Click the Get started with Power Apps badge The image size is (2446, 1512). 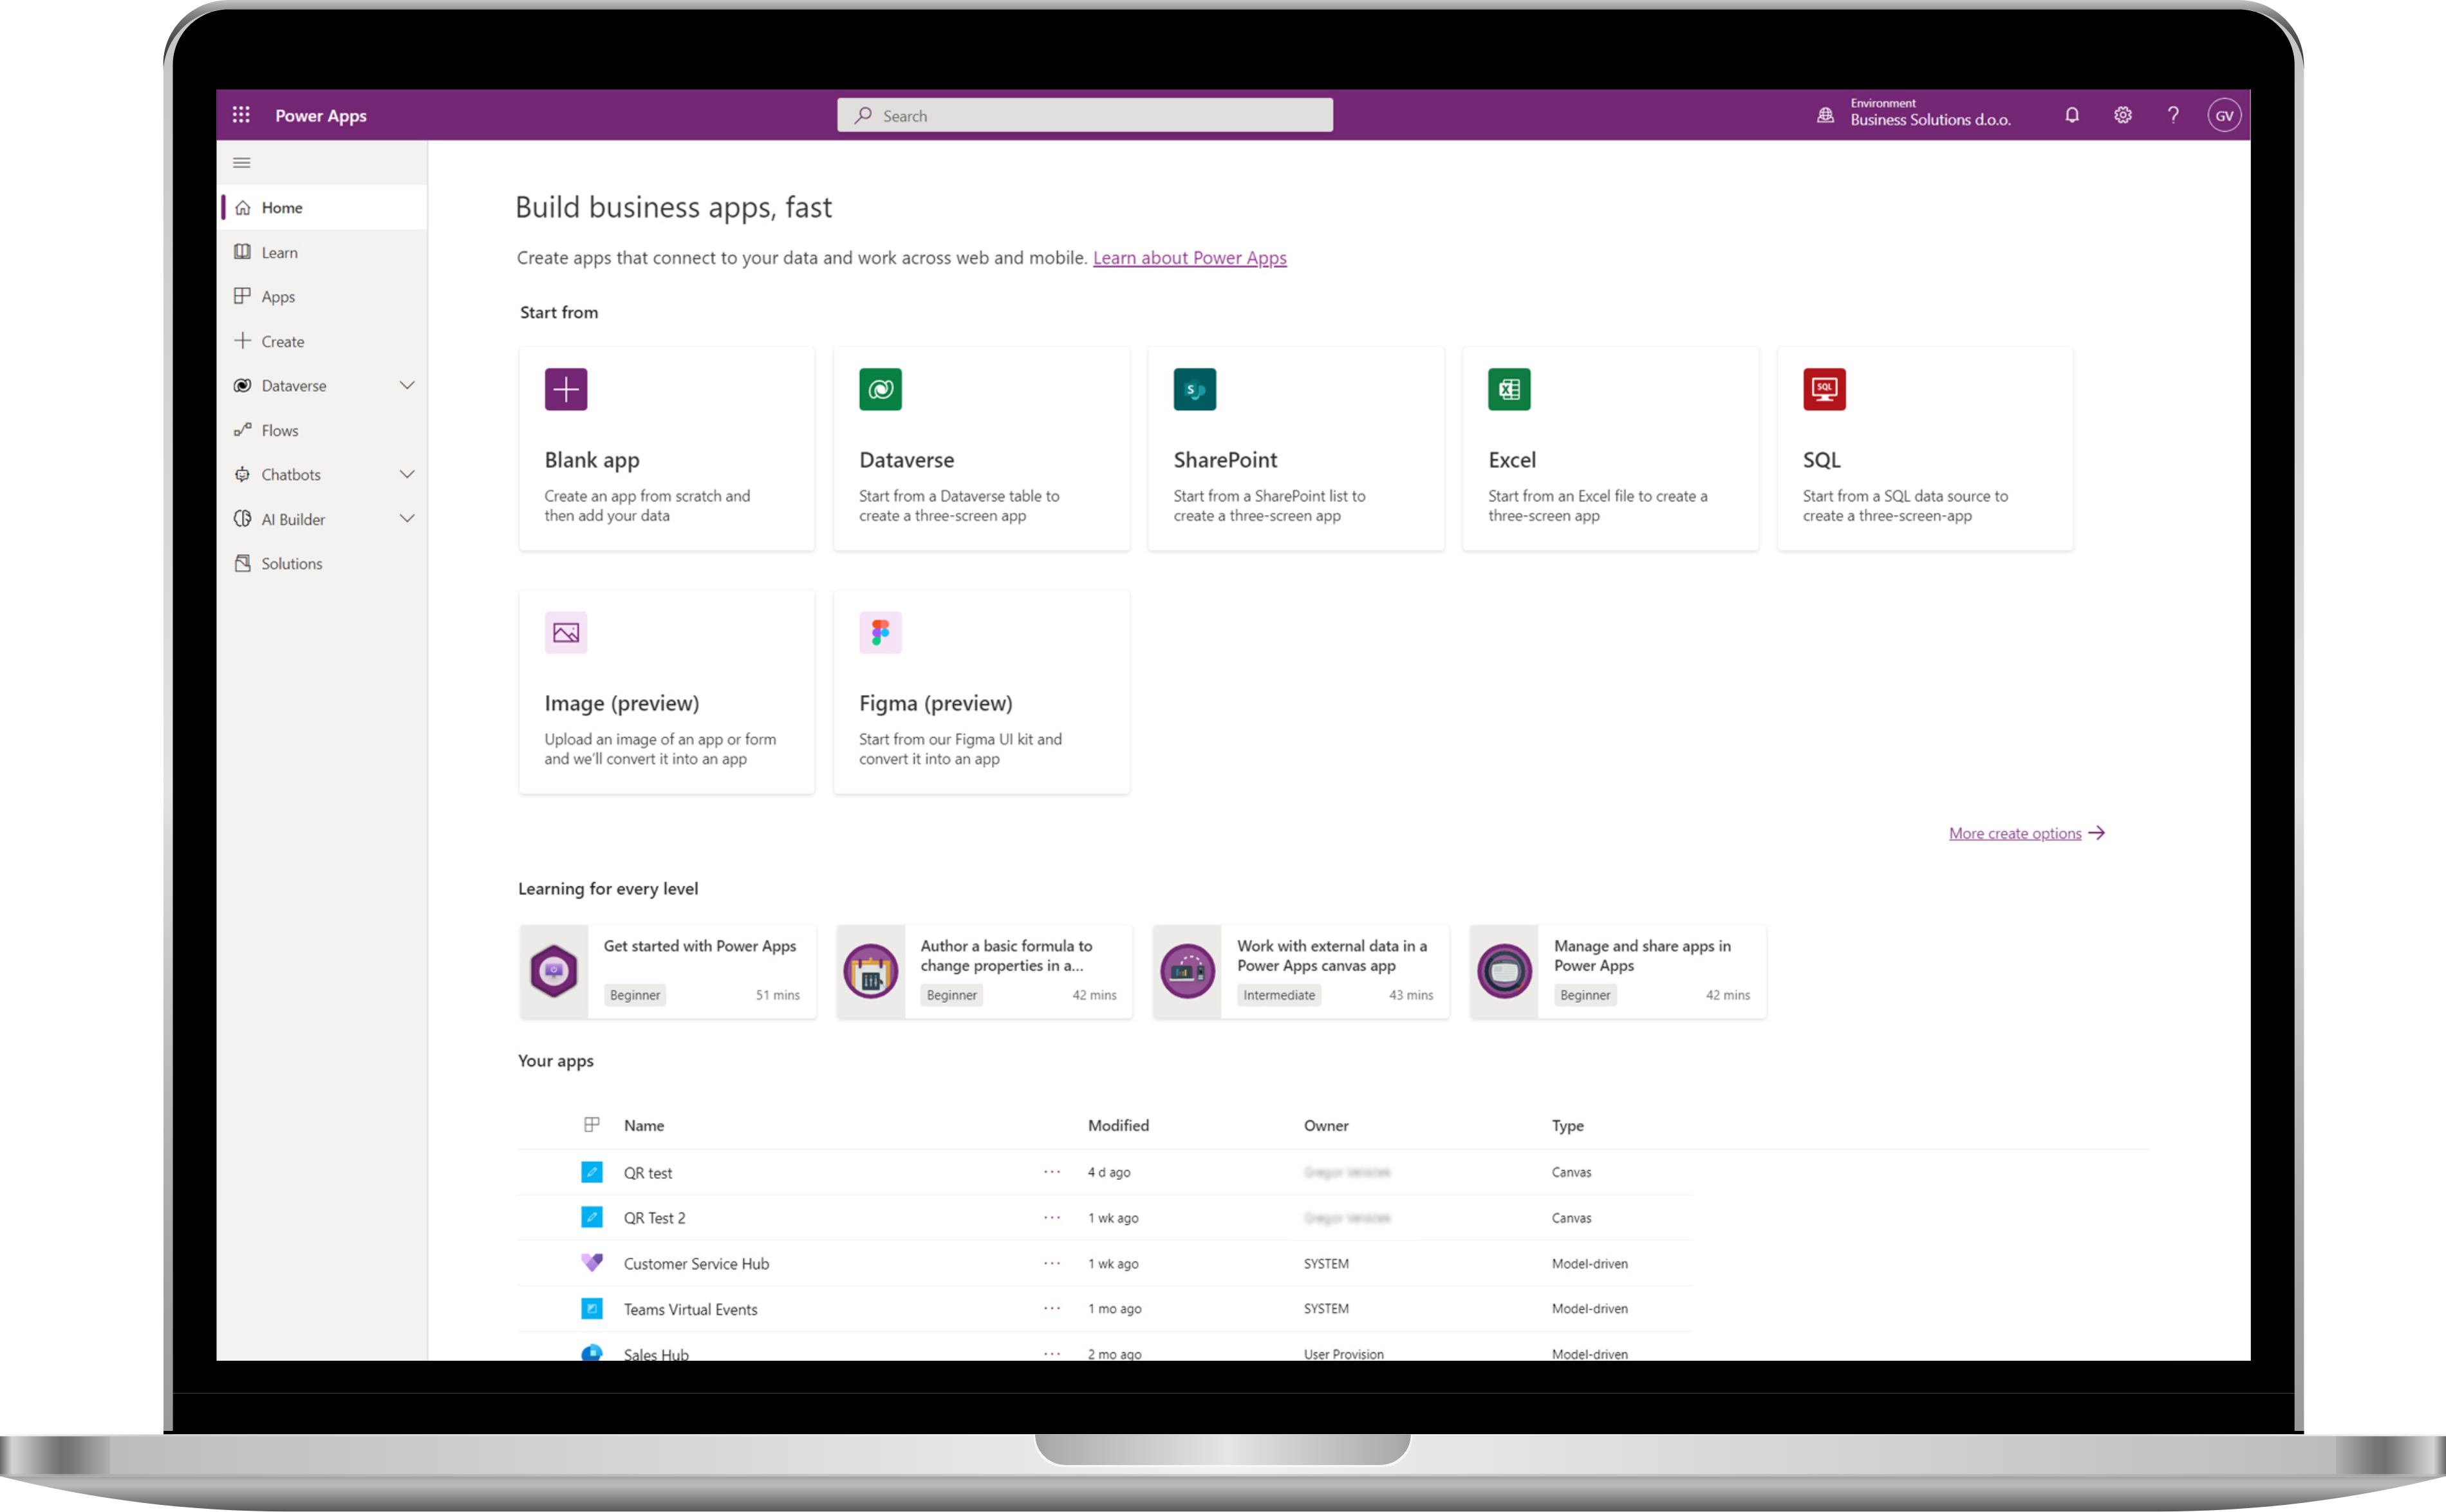tap(554, 971)
